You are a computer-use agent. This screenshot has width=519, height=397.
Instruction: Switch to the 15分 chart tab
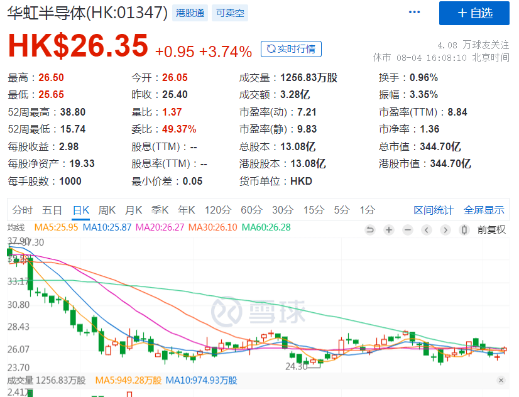(314, 210)
